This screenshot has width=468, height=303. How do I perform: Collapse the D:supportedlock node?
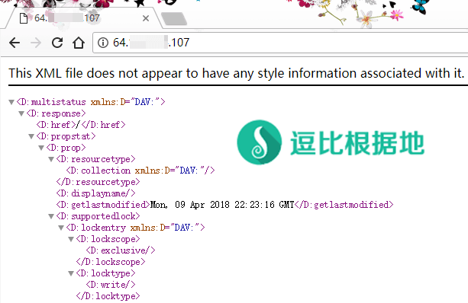tap(51, 216)
